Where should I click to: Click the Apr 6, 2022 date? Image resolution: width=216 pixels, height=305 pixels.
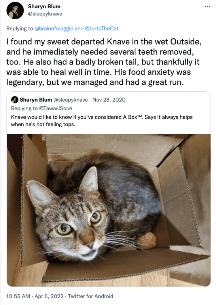[x=49, y=296]
